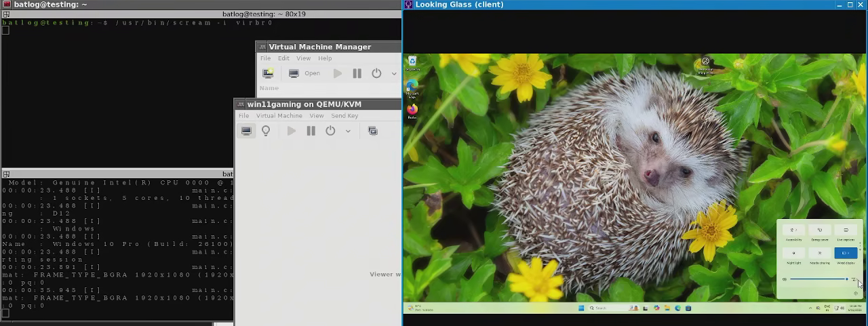The width and height of the screenshot is (868, 326).
Task: Click the Name column header
Action: [x=269, y=88]
